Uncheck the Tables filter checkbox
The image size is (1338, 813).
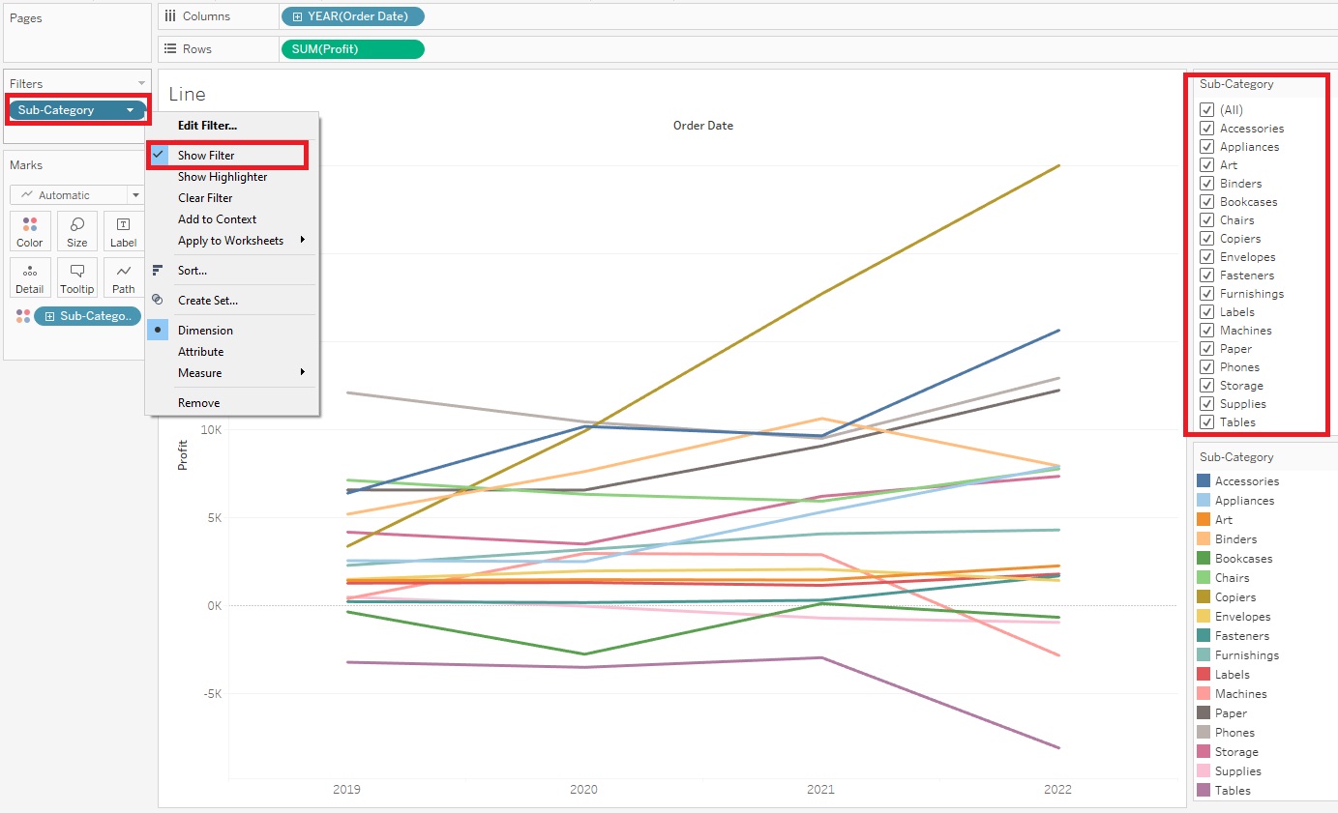(1206, 422)
